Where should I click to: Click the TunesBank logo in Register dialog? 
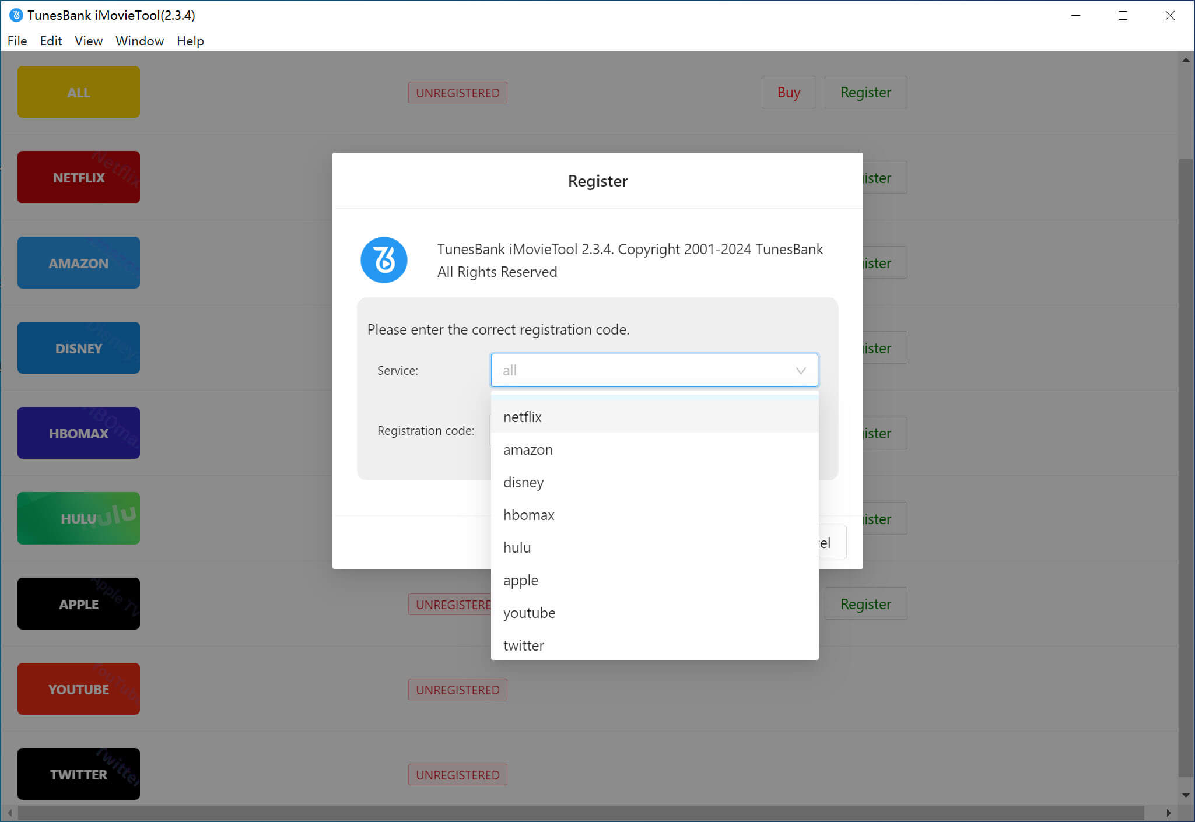coord(384,260)
